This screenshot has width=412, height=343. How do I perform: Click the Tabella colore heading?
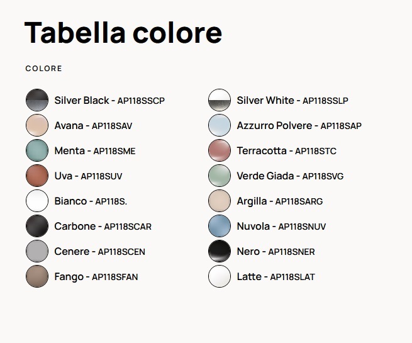point(123,33)
